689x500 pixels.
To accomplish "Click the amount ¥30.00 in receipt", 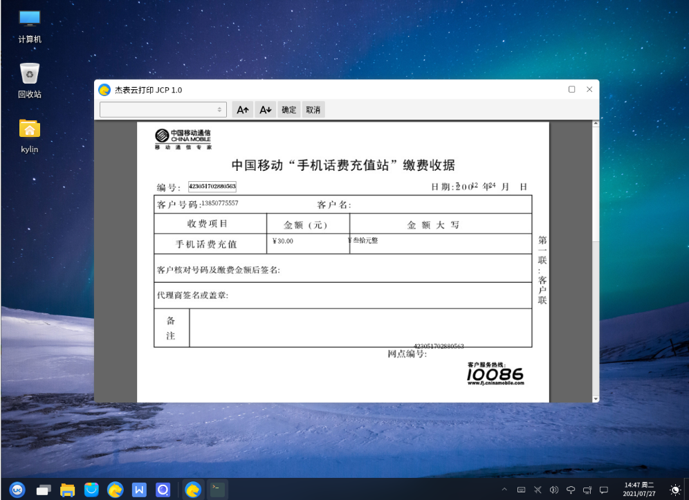I will 282,241.
